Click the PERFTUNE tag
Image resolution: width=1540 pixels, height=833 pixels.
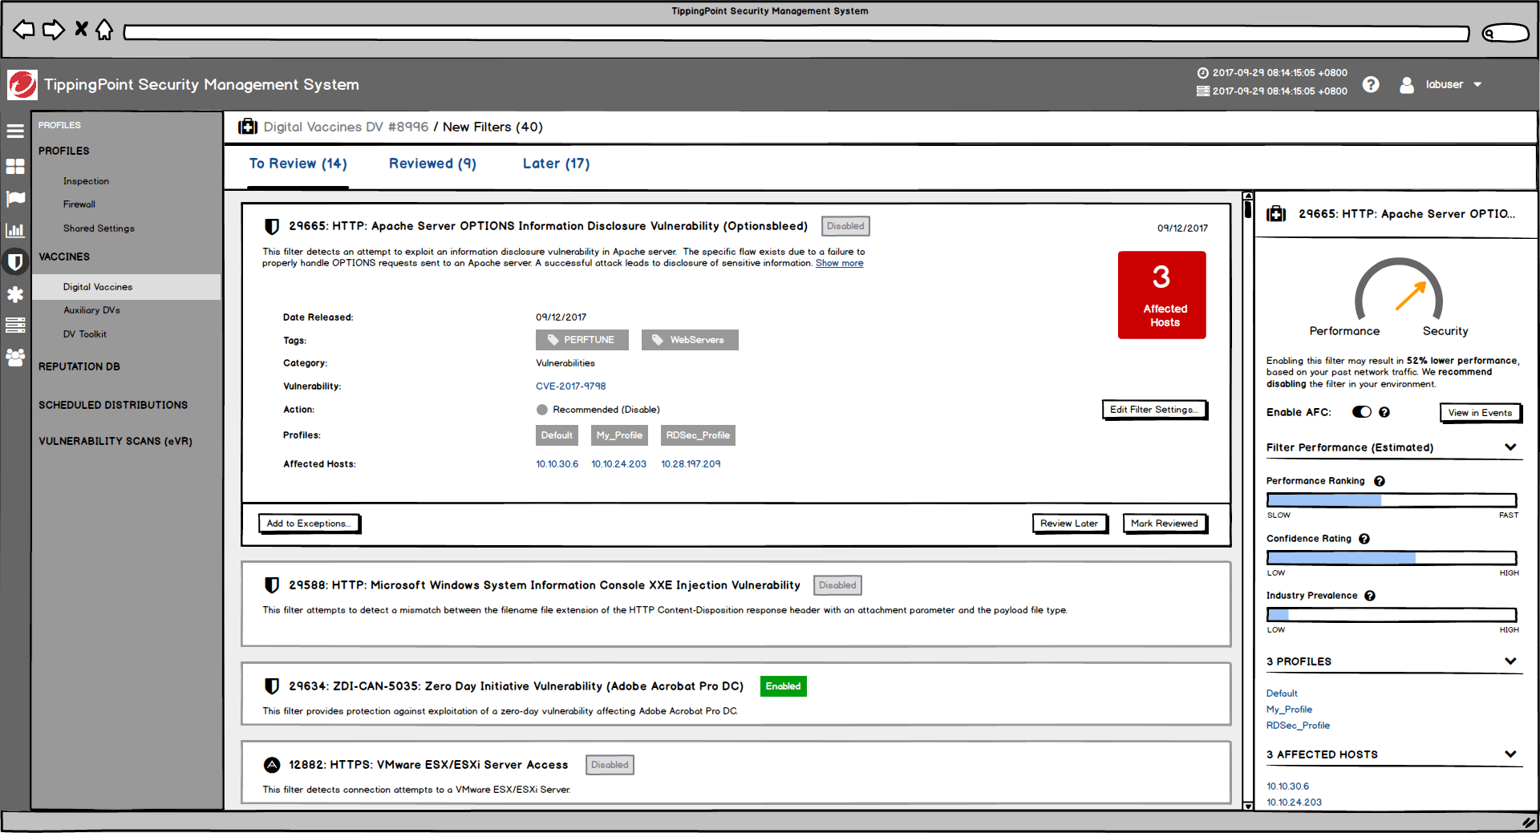[582, 340]
